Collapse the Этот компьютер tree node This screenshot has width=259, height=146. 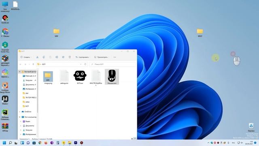click(x=20, y=117)
